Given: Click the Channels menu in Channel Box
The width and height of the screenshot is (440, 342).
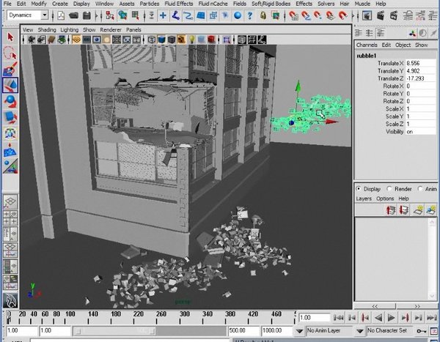Looking at the screenshot, I should (x=367, y=45).
